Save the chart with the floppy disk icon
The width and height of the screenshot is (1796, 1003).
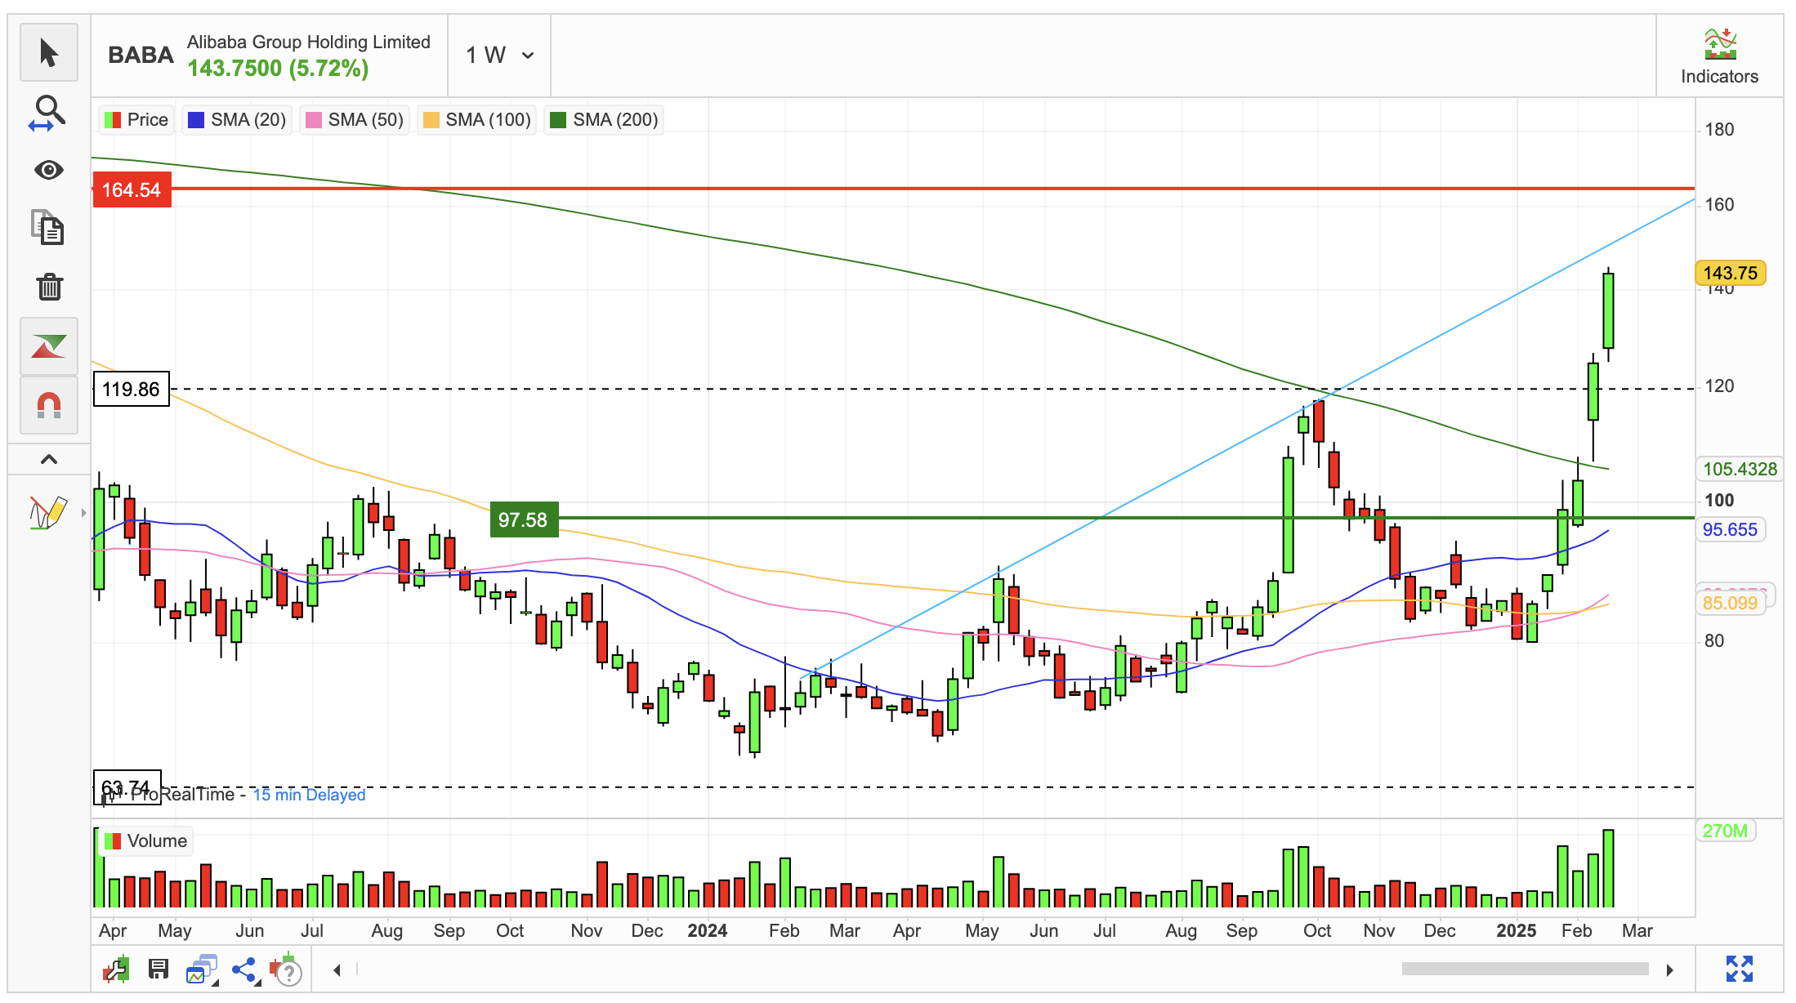(159, 970)
